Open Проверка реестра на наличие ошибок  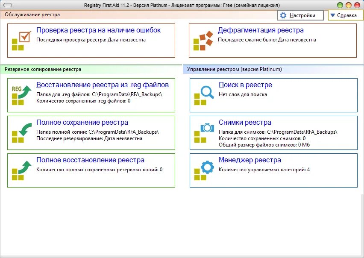[x=98, y=30]
